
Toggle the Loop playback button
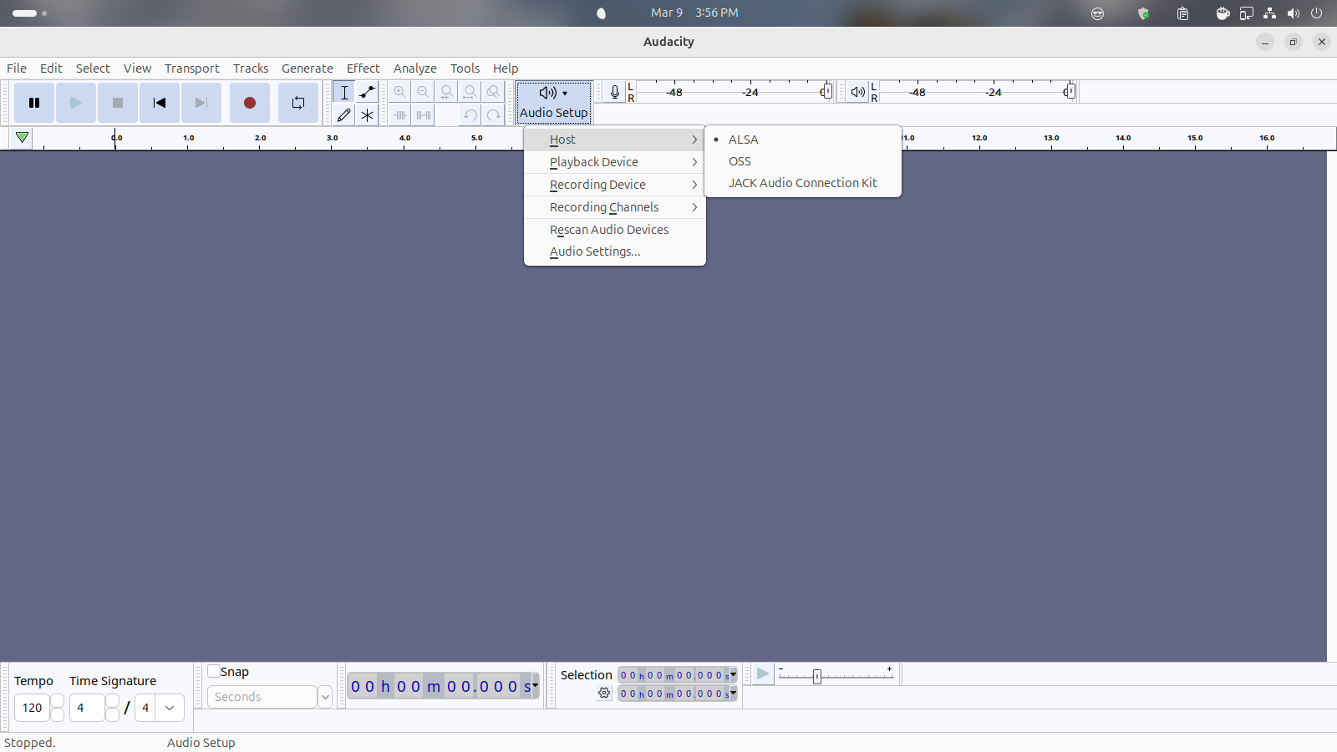click(297, 103)
